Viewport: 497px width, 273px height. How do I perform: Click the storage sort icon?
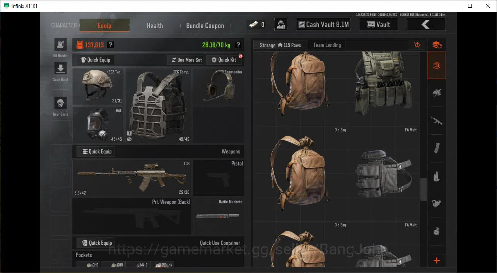pos(417,45)
